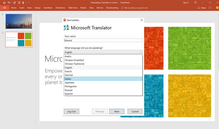Select slide 1 thumbnail with city skyline

click(x=19, y=21)
